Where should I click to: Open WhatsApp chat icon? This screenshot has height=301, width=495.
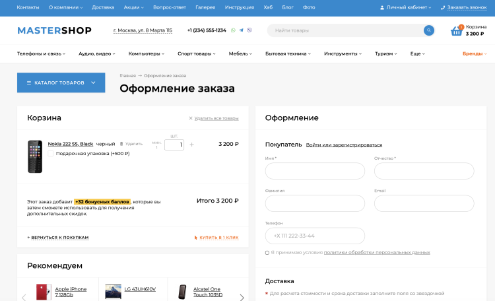tap(233, 30)
